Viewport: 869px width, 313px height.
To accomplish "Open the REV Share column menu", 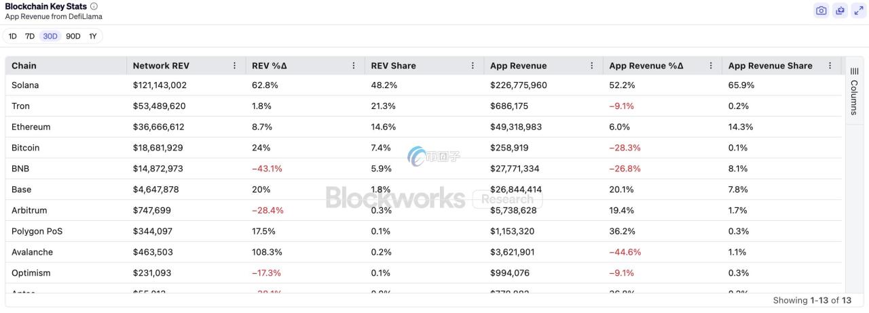I will (473, 66).
